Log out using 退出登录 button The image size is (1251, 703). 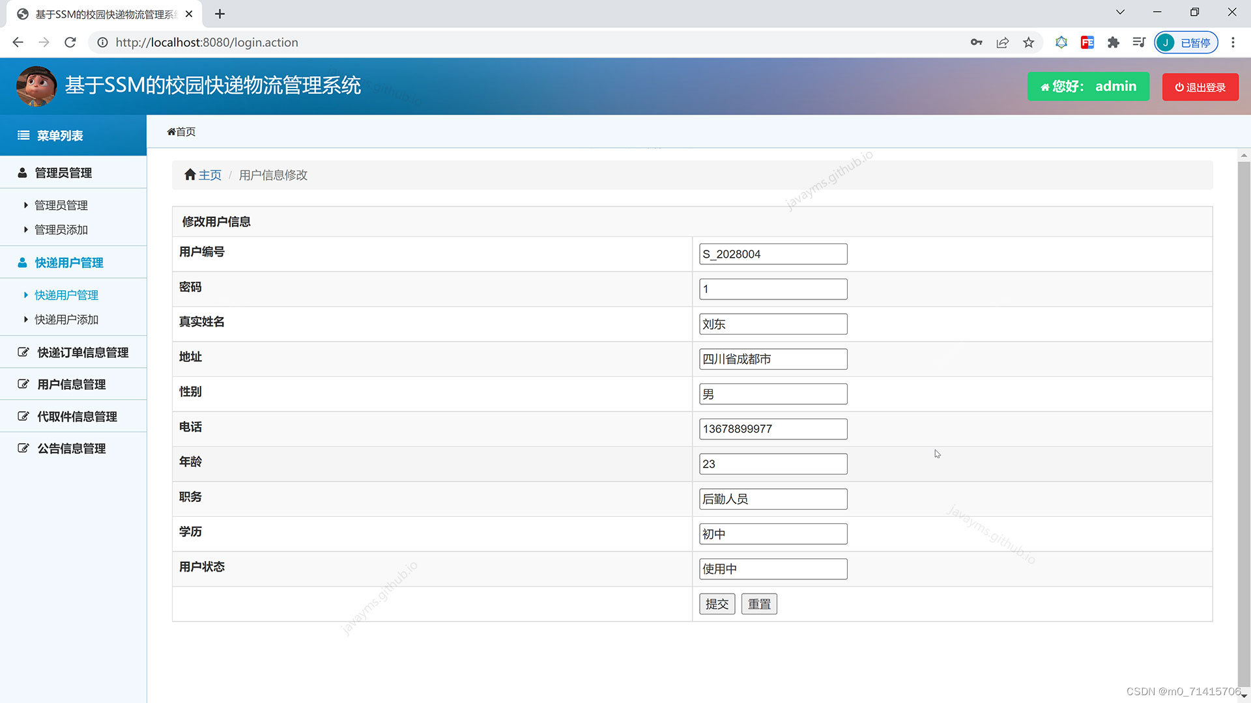(x=1200, y=87)
